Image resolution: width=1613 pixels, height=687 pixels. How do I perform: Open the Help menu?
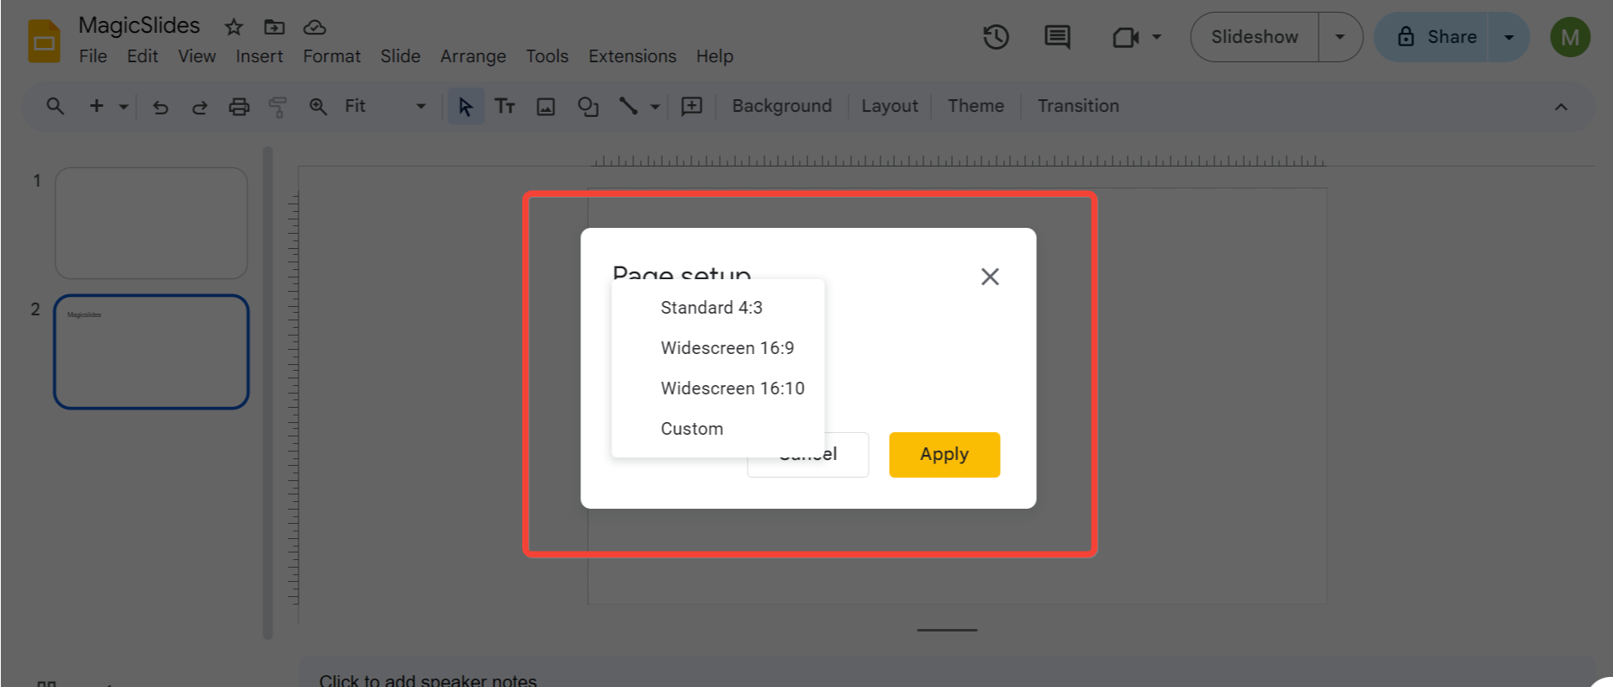coord(715,56)
